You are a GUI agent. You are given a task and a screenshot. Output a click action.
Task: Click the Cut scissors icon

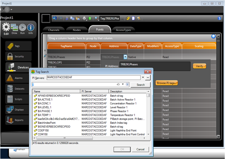67,18
